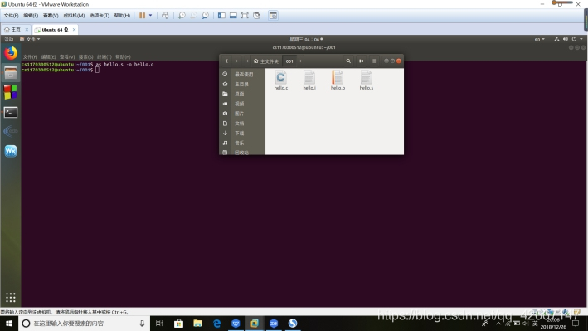588x331 pixels.
Task: Take a VM snapshot icon
Action: coord(182,16)
